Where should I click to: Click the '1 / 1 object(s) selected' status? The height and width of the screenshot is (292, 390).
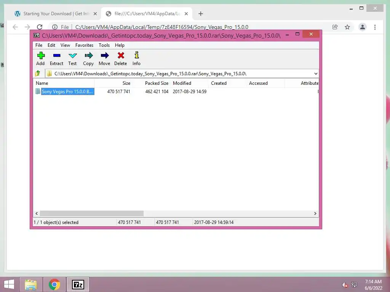tap(56, 222)
